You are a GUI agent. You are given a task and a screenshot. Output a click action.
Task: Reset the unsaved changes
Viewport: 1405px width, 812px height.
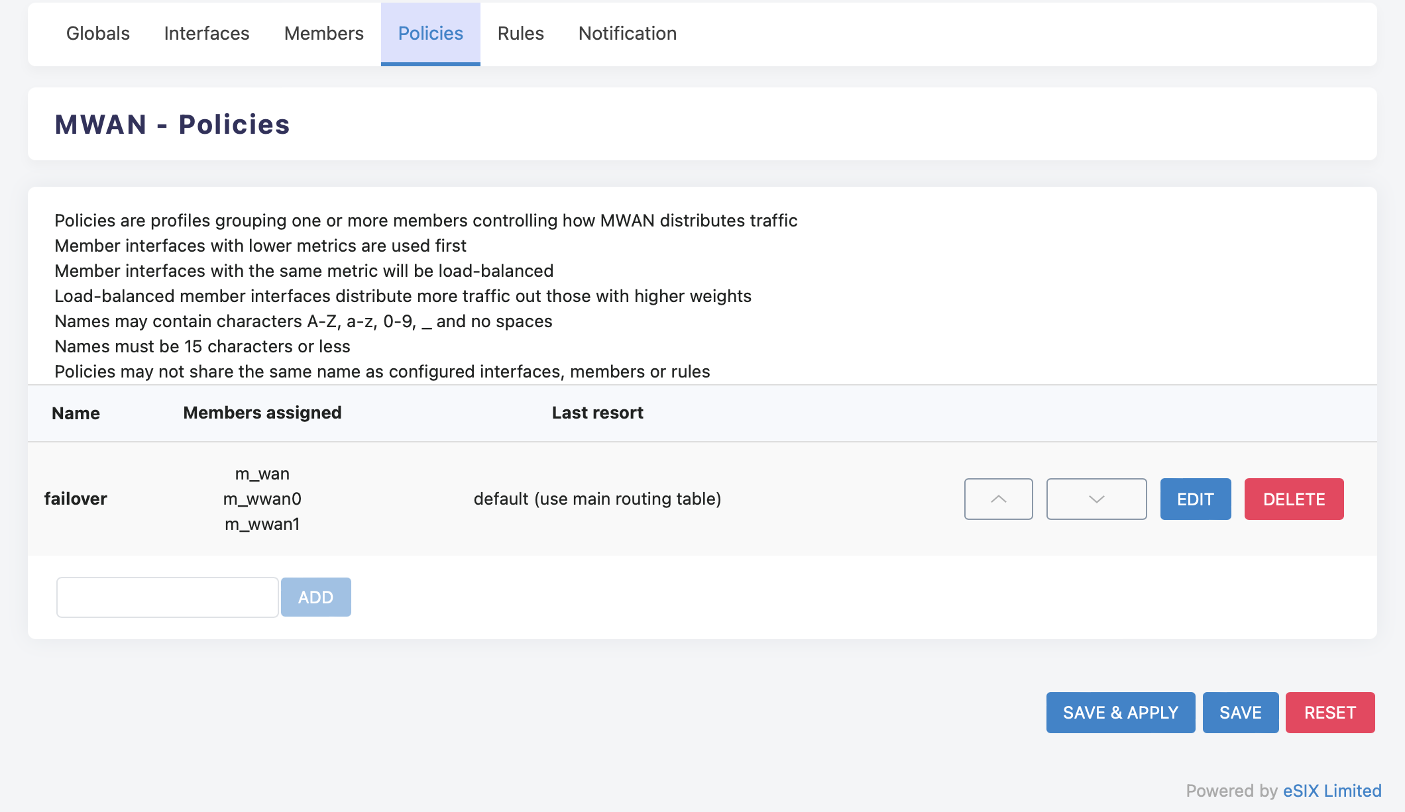pyautogui.click(x=1329, y=712)
